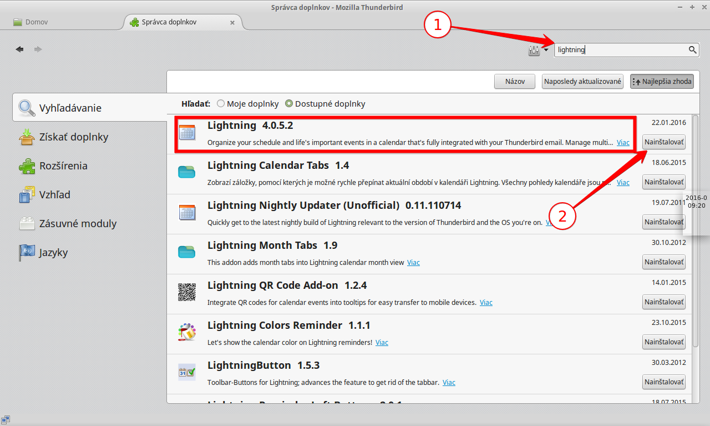This screenshot has width=710, height=426.
Task: Install Lightning Nightly Updater
Action: [664, 222]
